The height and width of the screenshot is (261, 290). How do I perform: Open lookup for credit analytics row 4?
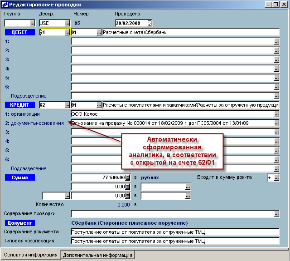coord(276,141)
